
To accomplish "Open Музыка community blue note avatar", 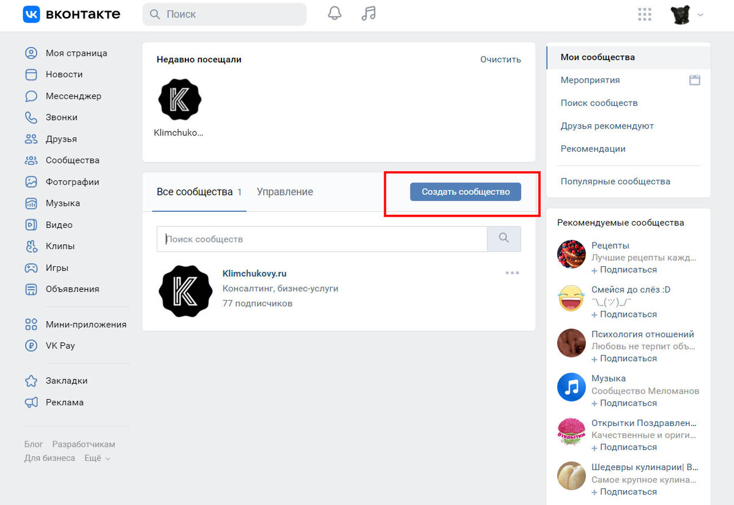I will [x=572, y=387].
